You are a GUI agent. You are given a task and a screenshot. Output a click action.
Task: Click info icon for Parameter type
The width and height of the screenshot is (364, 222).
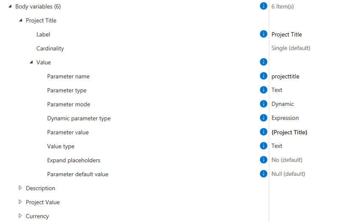(x=263, y=90)
